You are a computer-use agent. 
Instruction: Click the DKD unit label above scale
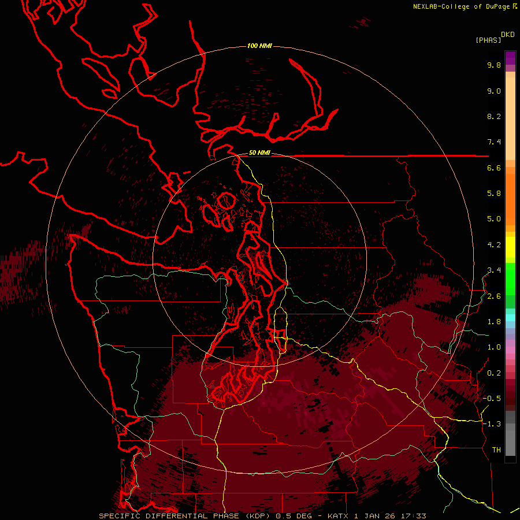508,35
